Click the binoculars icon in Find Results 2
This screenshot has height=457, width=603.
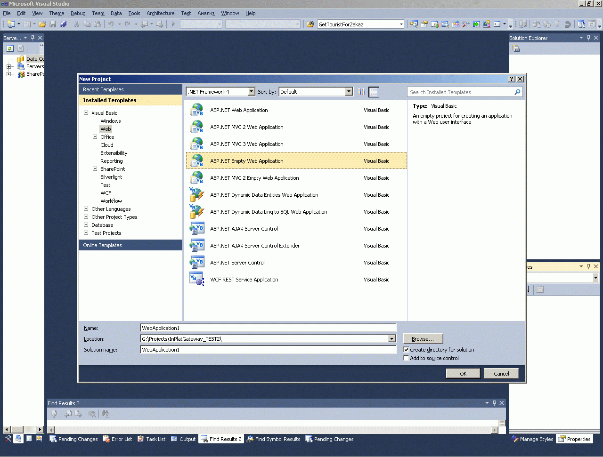click(x=106, y=414)
